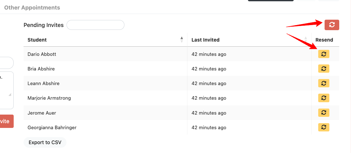Screen dimensions: 351x153
Task: Click the resize handle of message textarea
Action: [10, 94]
